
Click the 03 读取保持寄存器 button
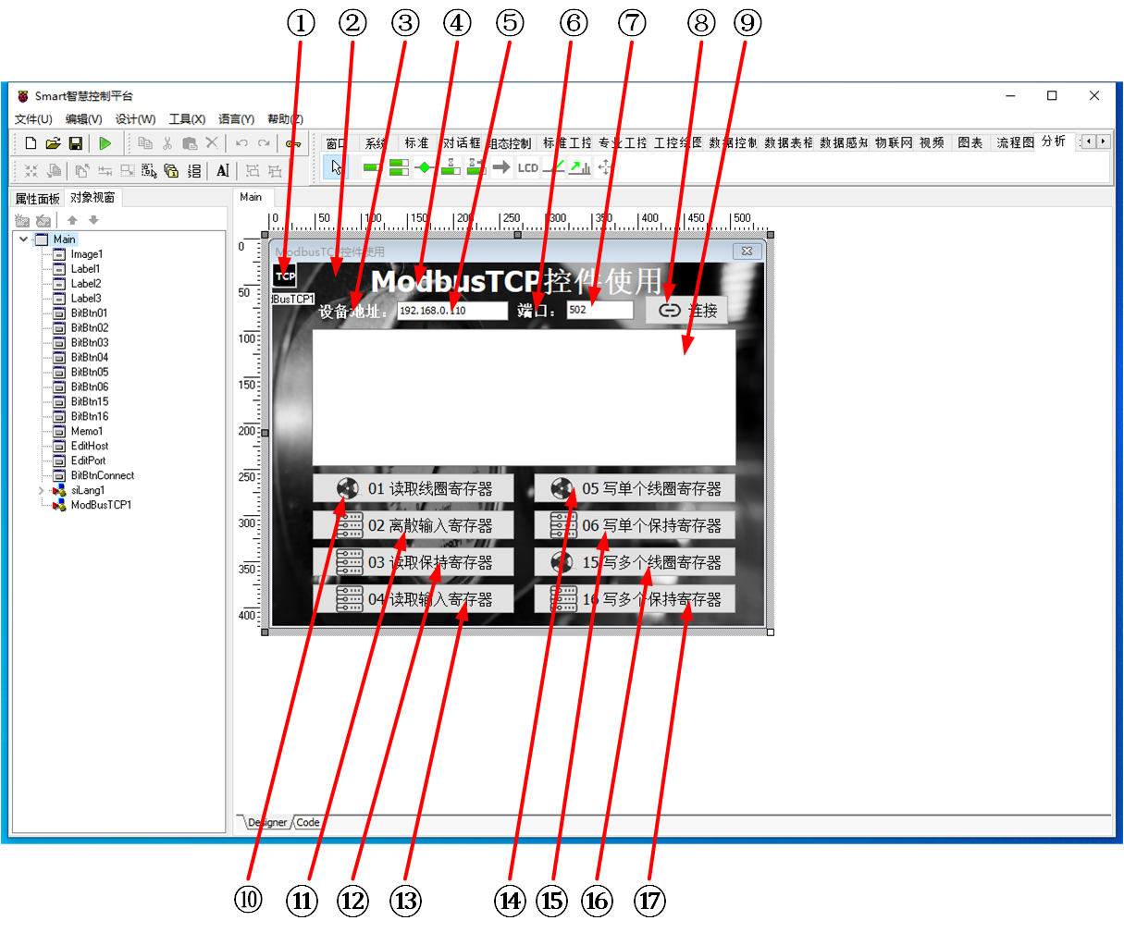tap(413, 562)
